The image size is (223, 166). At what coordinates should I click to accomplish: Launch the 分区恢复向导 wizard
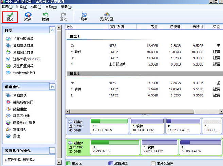click(20, 66)
